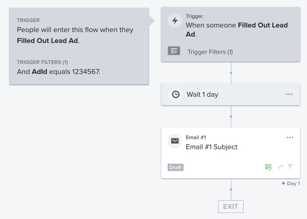Click the funnel filter icon on Email #1

pos(290,167)
